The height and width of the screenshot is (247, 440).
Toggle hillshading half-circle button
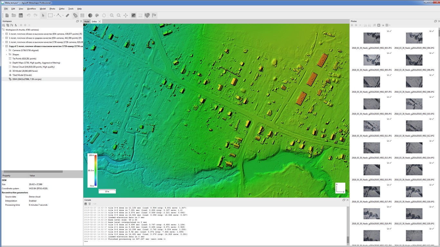coord(90,15)
